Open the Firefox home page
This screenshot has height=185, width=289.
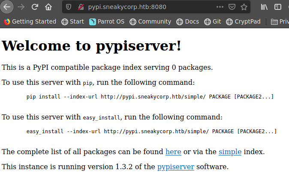48,7
